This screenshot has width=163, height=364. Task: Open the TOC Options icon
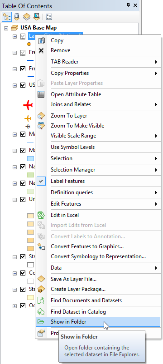49,17
